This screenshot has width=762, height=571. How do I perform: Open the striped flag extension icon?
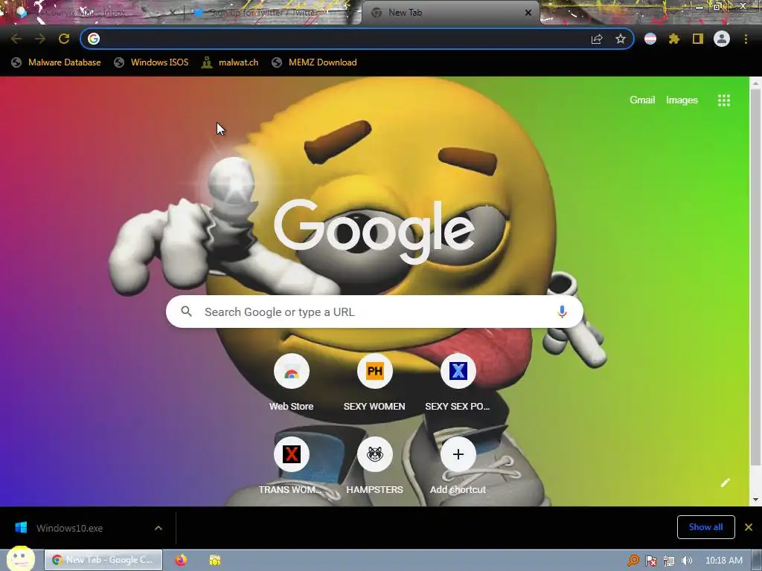tap(650, 39)
